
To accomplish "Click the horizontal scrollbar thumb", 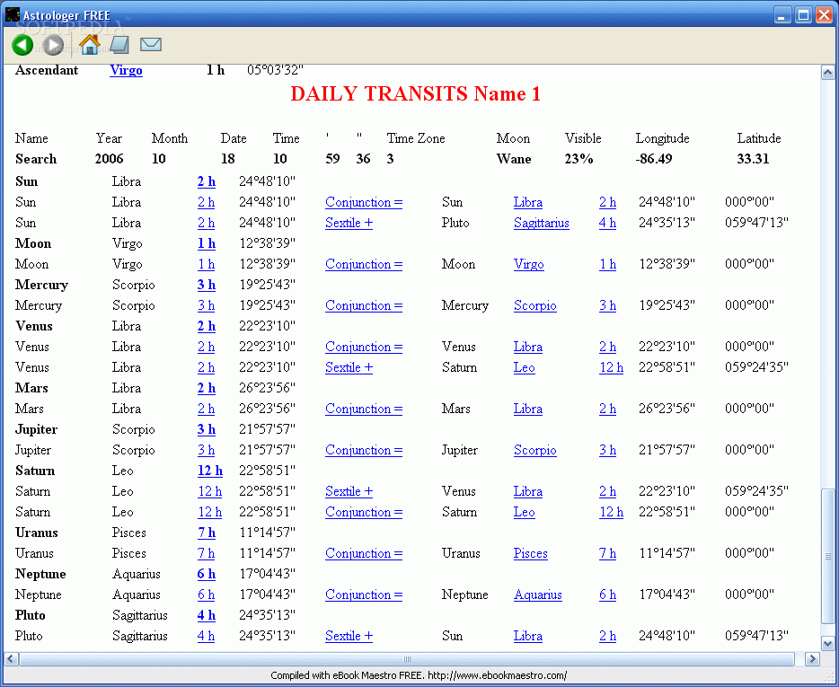I will coord(407,658).
